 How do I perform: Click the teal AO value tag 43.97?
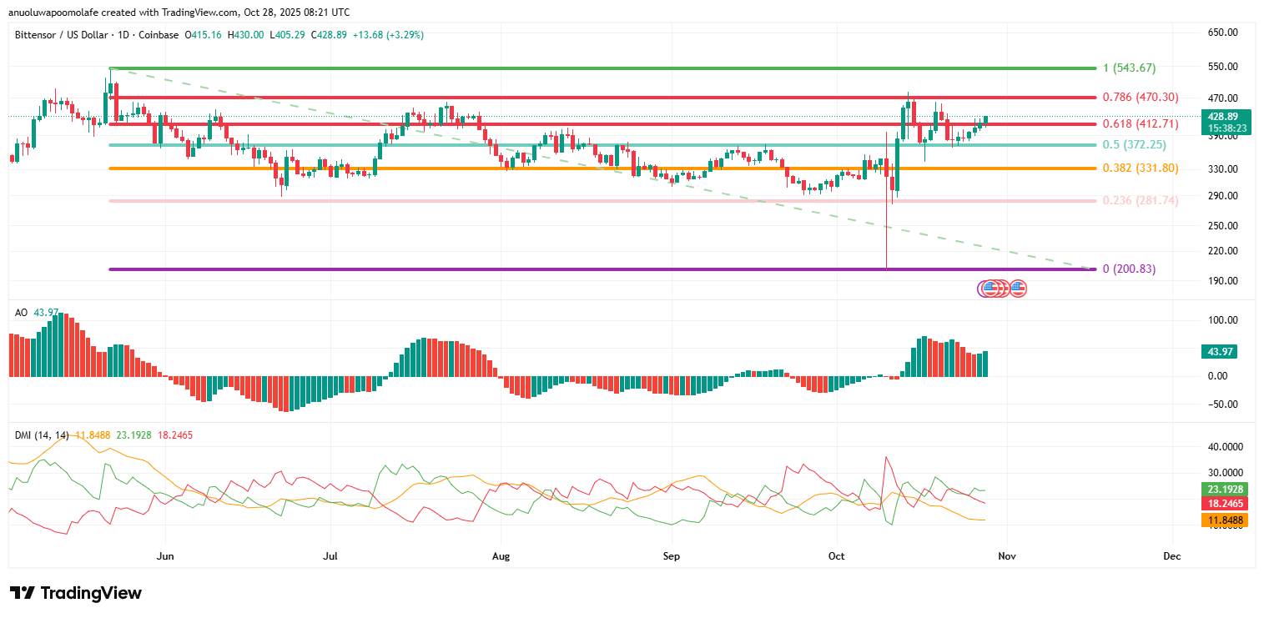[1219, 352]
